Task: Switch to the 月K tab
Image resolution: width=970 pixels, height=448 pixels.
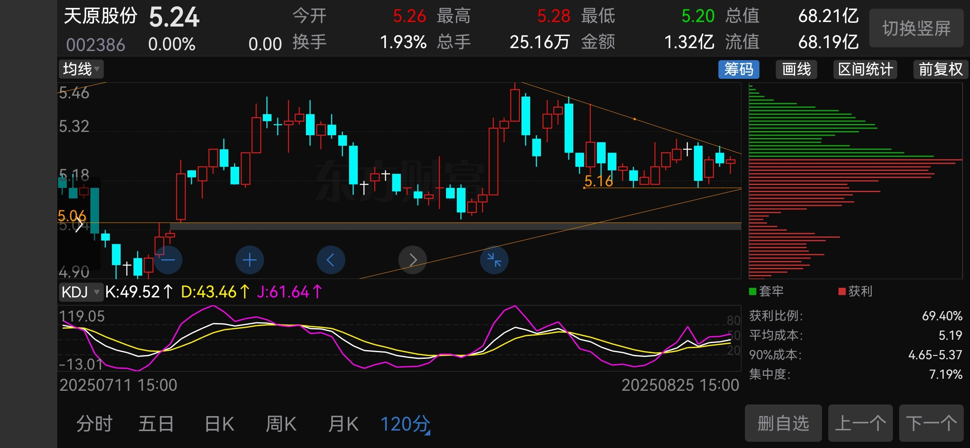Action: pos(343,424)
